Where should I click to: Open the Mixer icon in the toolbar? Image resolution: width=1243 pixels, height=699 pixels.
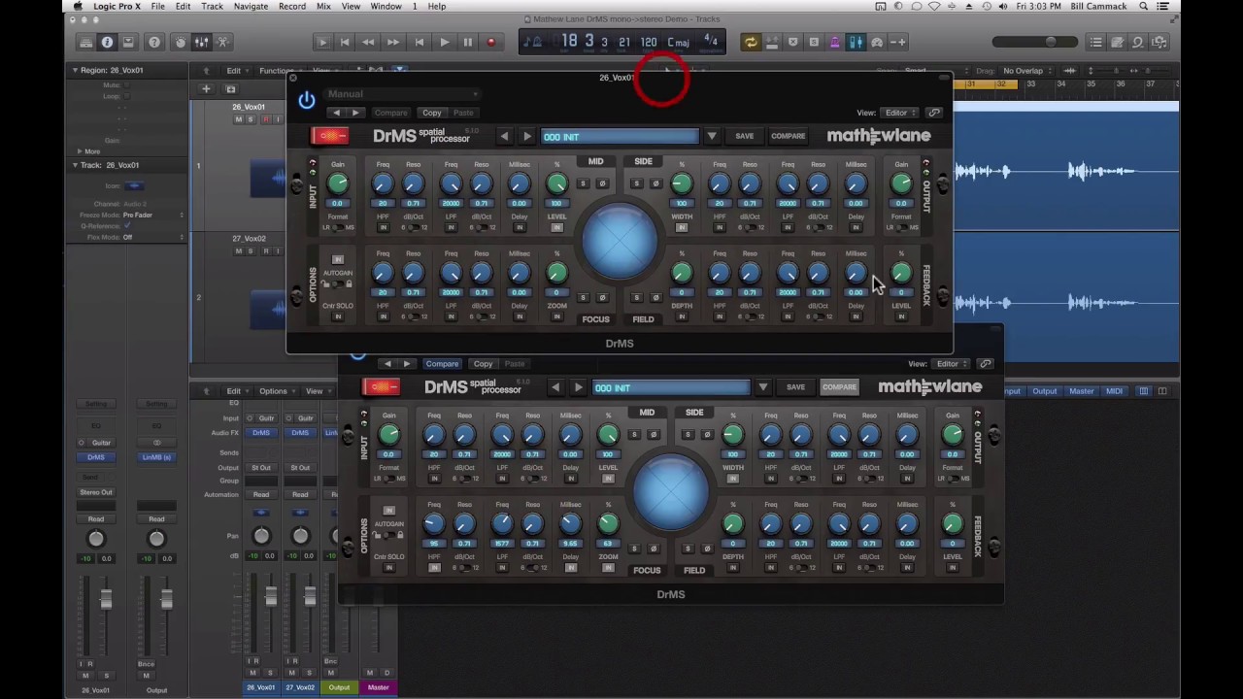click(x=201, y=43)
